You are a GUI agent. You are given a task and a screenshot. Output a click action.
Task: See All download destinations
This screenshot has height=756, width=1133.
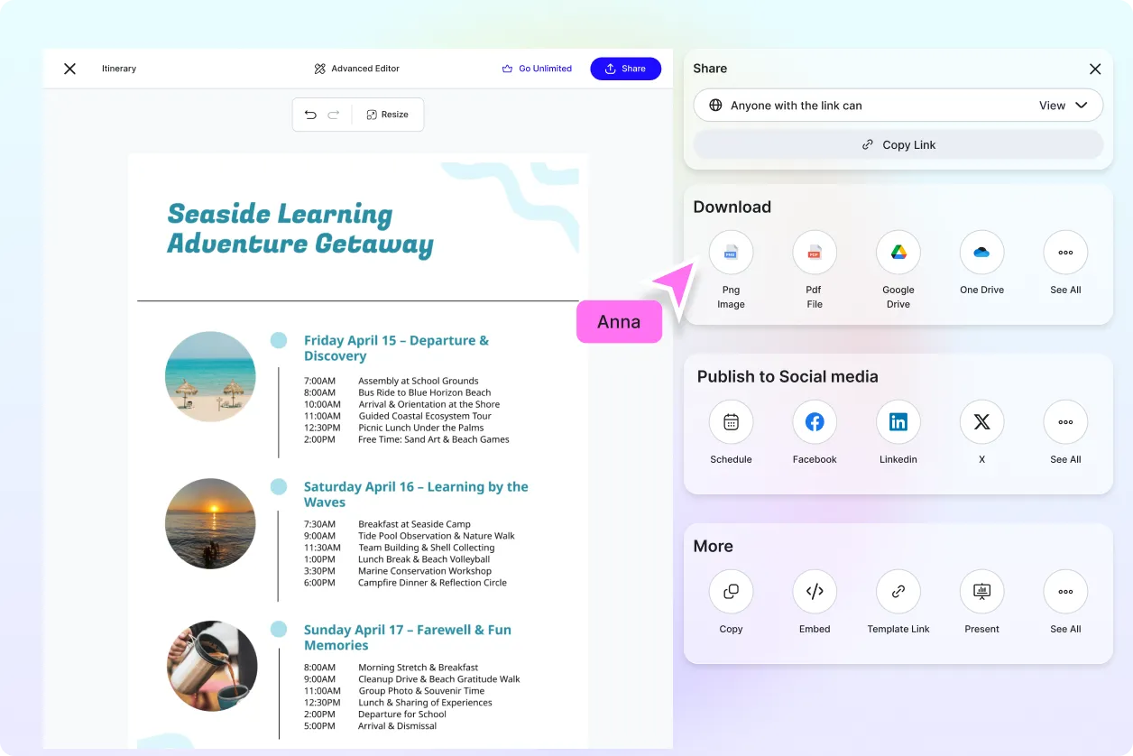[x=1065, y=253]
